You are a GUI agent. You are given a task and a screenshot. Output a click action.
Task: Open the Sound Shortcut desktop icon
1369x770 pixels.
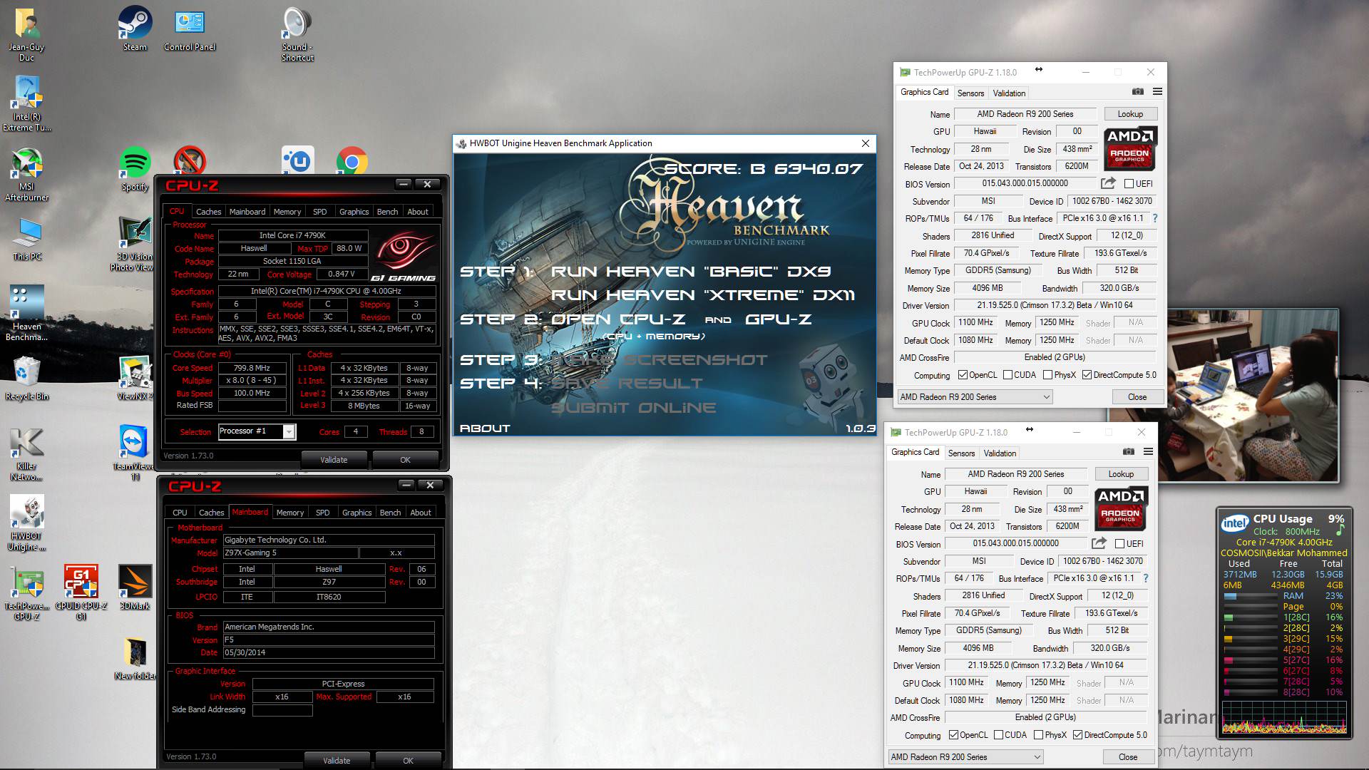click(297, 34)
